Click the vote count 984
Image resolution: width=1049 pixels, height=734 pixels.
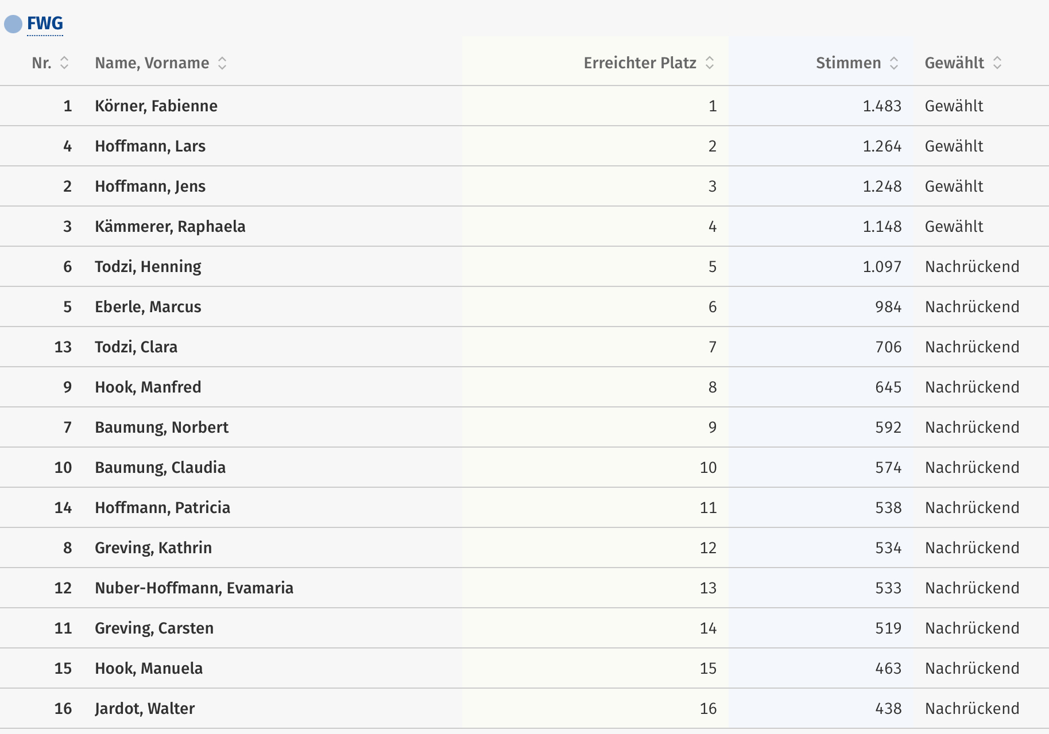[x=888, y=307]
